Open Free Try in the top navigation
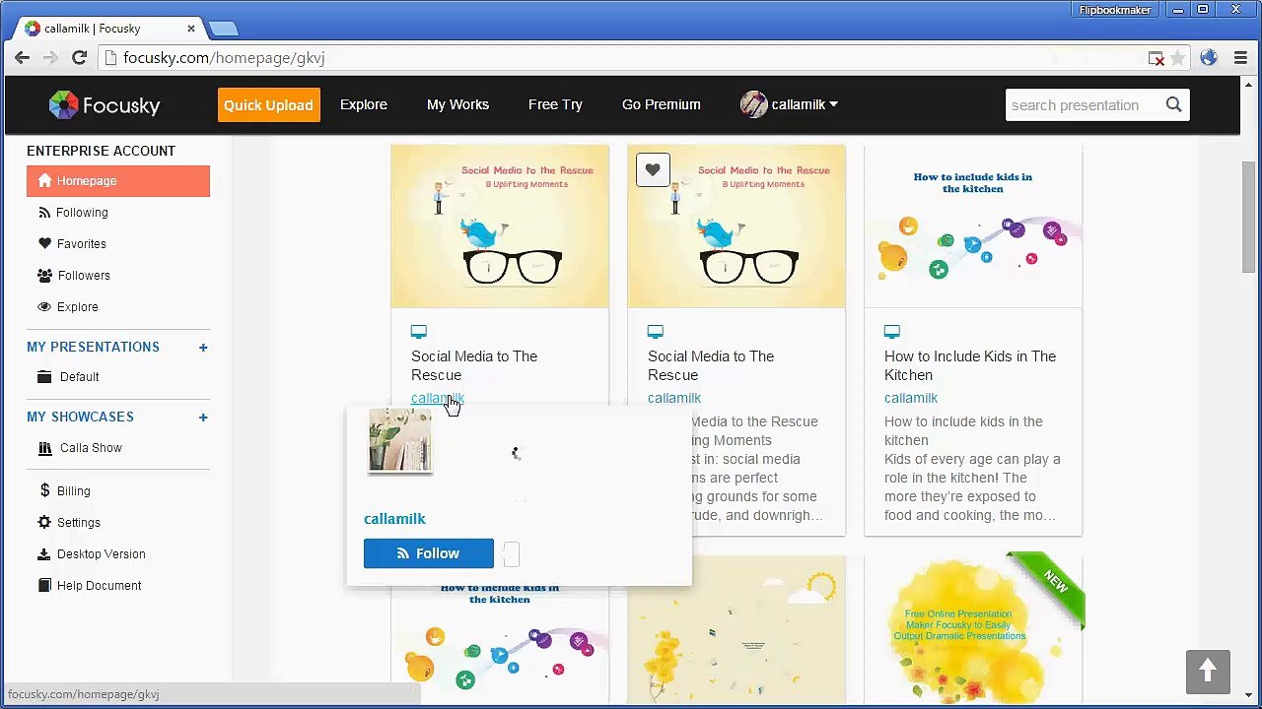This screenshot has height=709, width=1262. tap(555, 104)
